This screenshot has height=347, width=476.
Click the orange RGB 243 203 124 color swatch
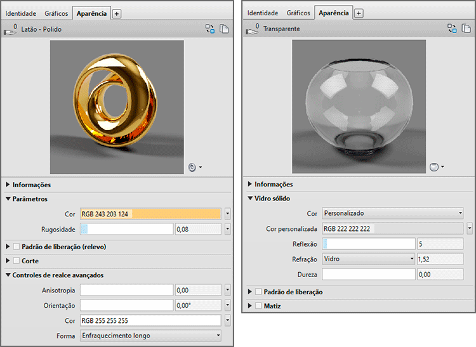(150, 214)
